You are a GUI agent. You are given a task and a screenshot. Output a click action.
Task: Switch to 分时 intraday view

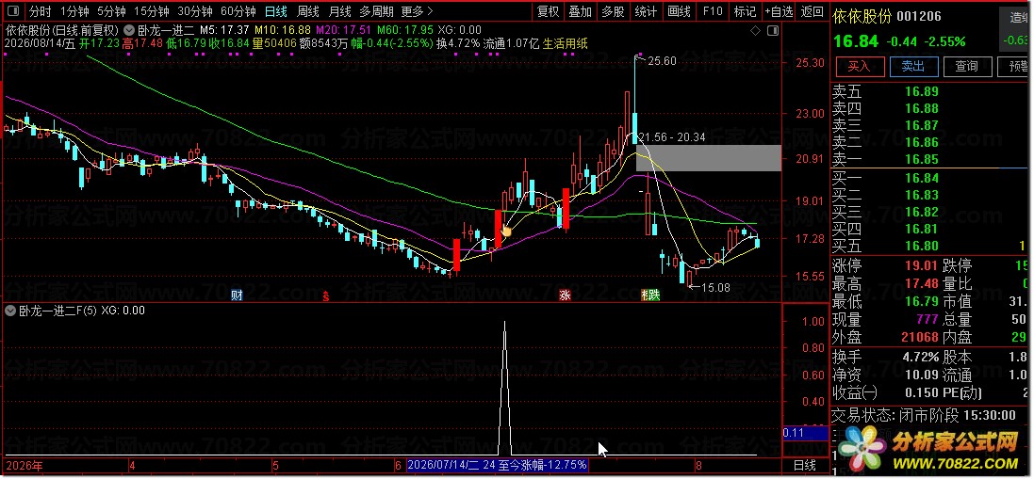pyautogui.click(x=40, y=11)
